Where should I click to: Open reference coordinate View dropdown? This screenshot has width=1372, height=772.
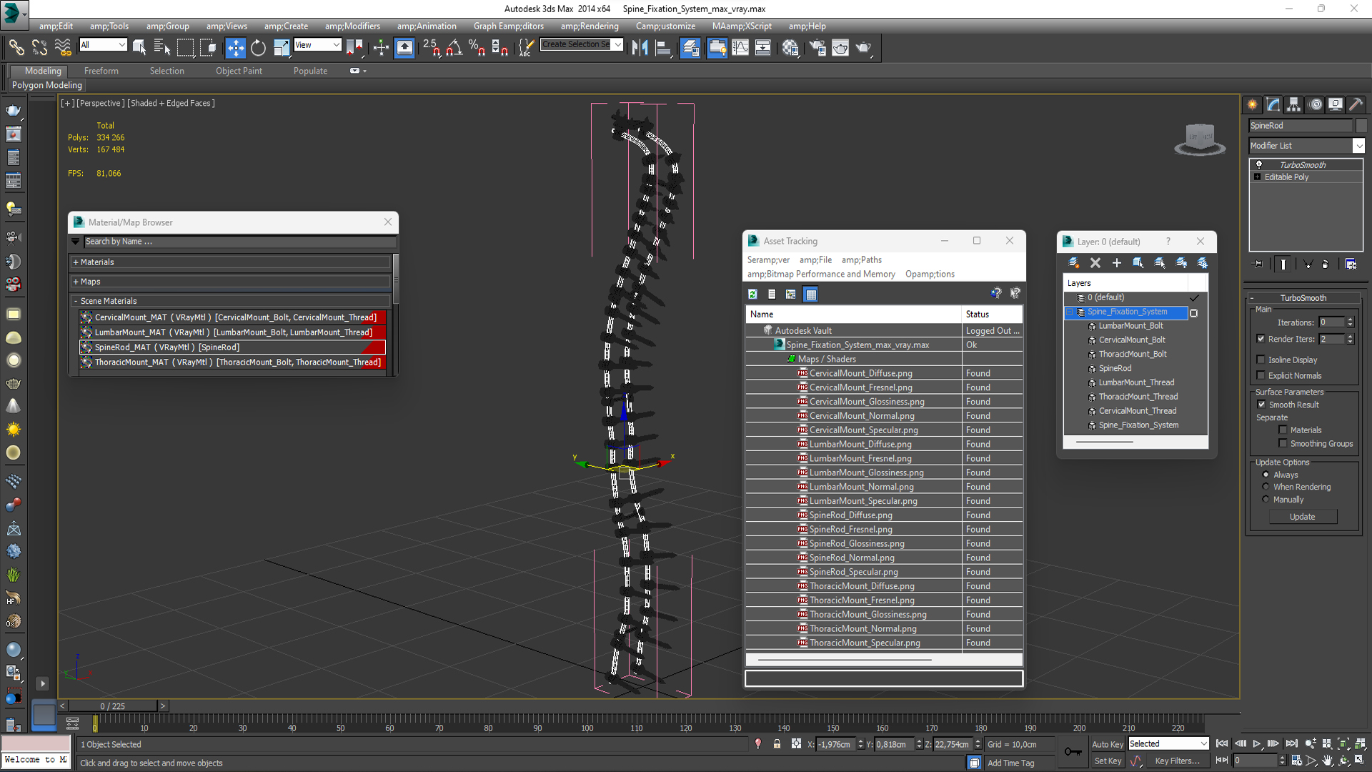pos(336,44)
